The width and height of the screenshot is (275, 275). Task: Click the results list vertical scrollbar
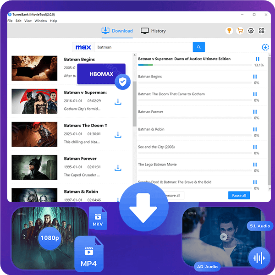click(x=134, y=104)
